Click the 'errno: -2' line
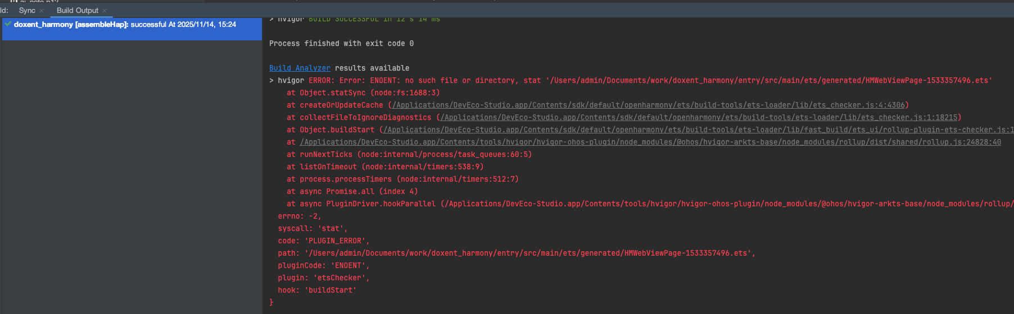 pyautogui.click(x=300, y=216)
